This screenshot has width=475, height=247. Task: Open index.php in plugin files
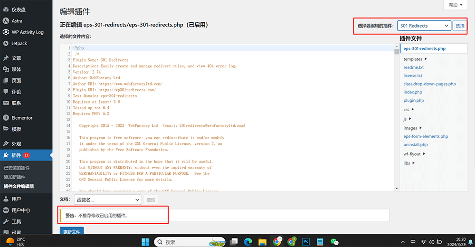tap(413, 92)
